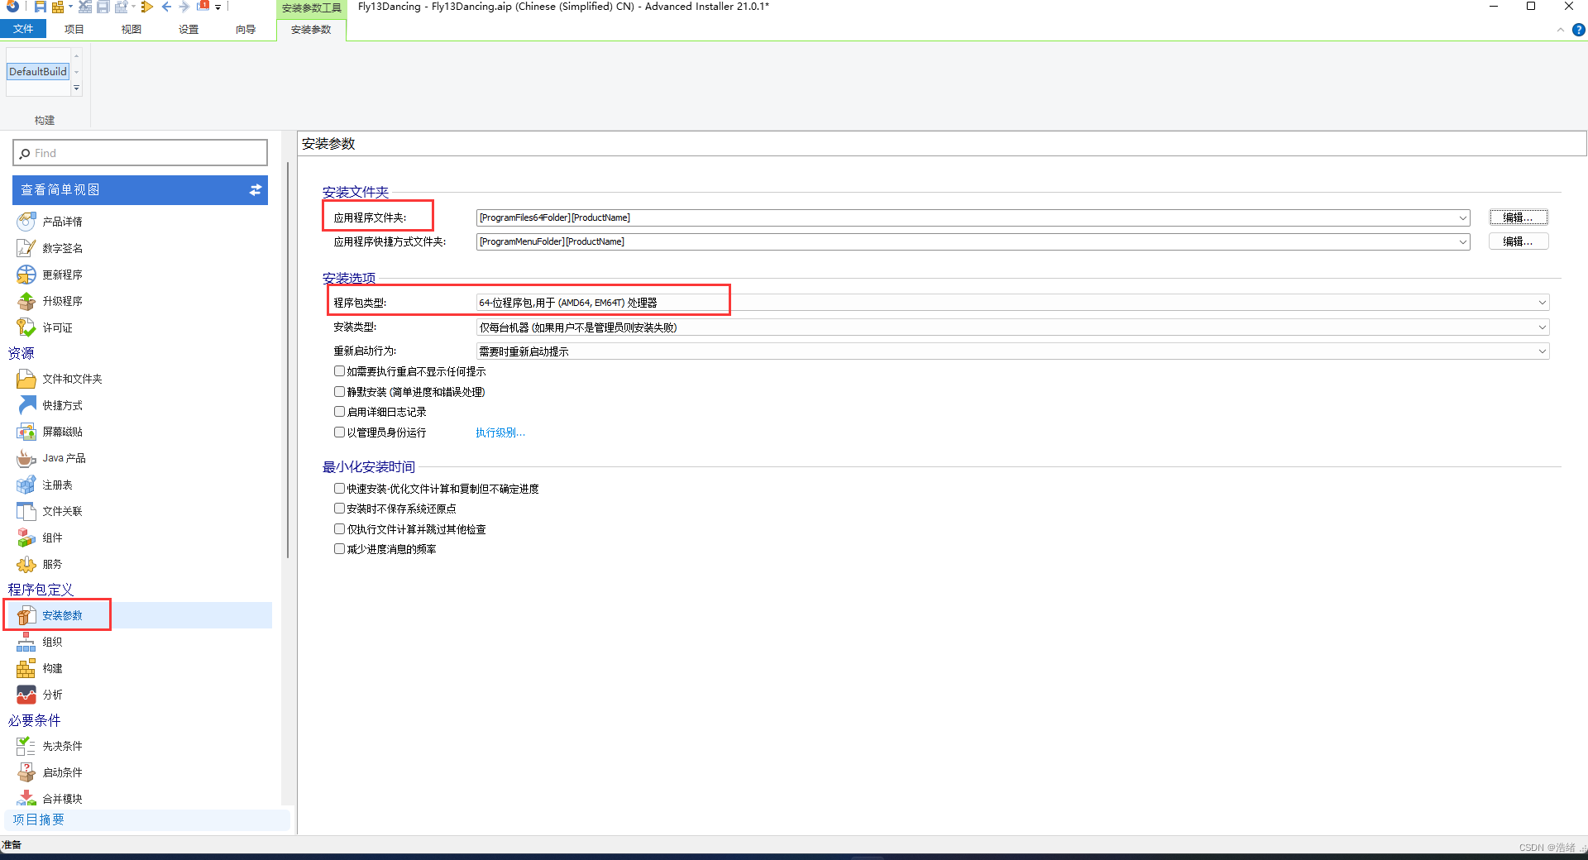Check 安装时不保存系统还原点 option

(x=339, y=509)
